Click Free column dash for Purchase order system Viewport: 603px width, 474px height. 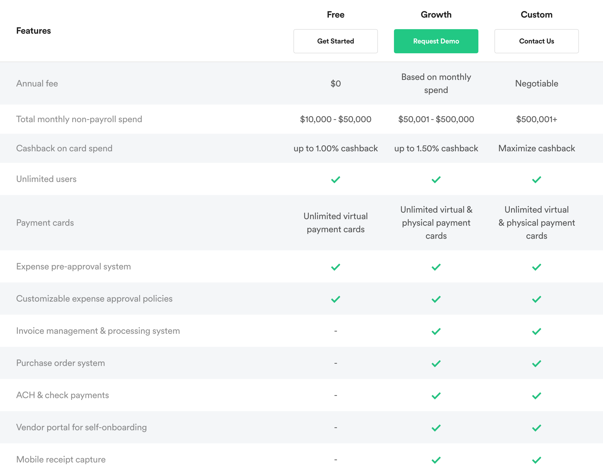click(335, 363)
